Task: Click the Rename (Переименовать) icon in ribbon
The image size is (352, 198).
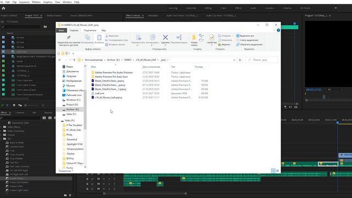Action: 179,37
